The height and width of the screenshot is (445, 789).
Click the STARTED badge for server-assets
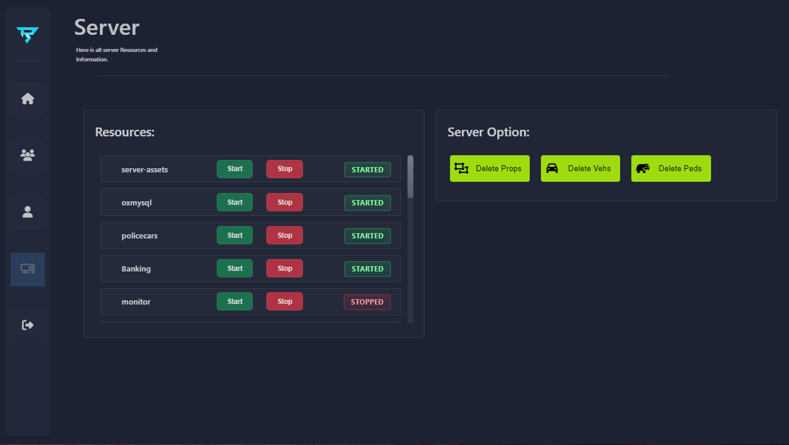pyautogui.click(x=367, y=169)
